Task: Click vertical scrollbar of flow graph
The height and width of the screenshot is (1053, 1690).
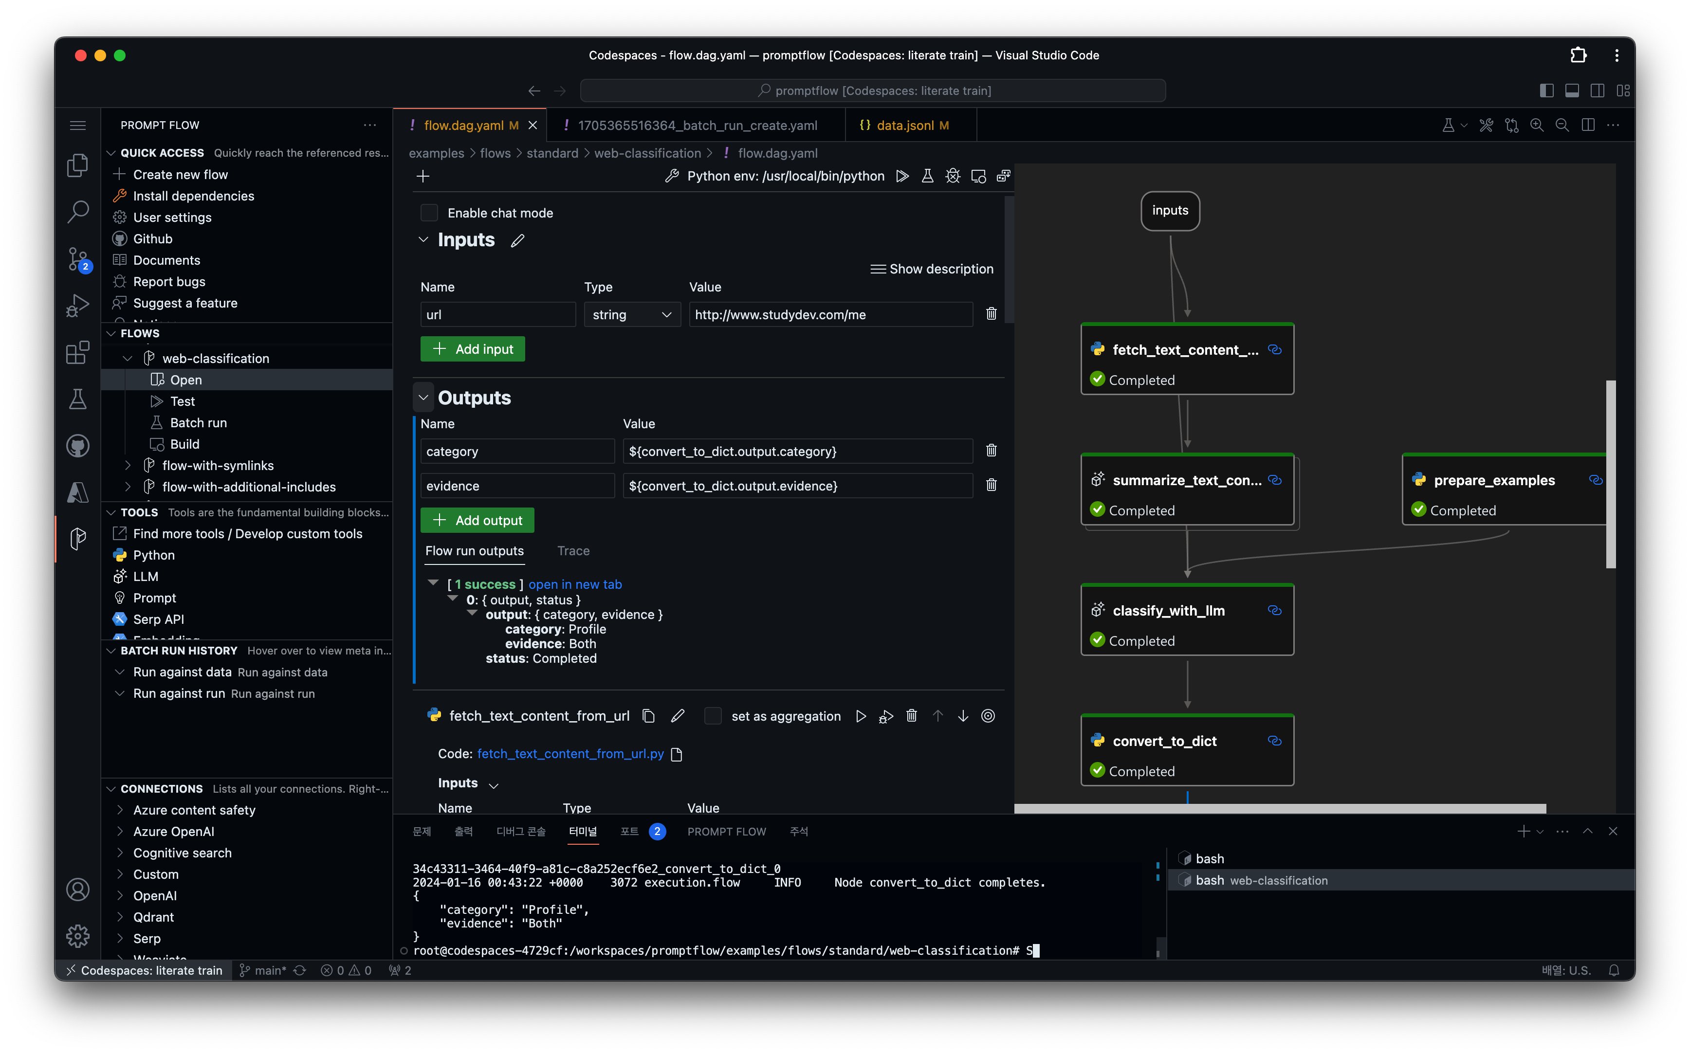Action: point(1610,474)
